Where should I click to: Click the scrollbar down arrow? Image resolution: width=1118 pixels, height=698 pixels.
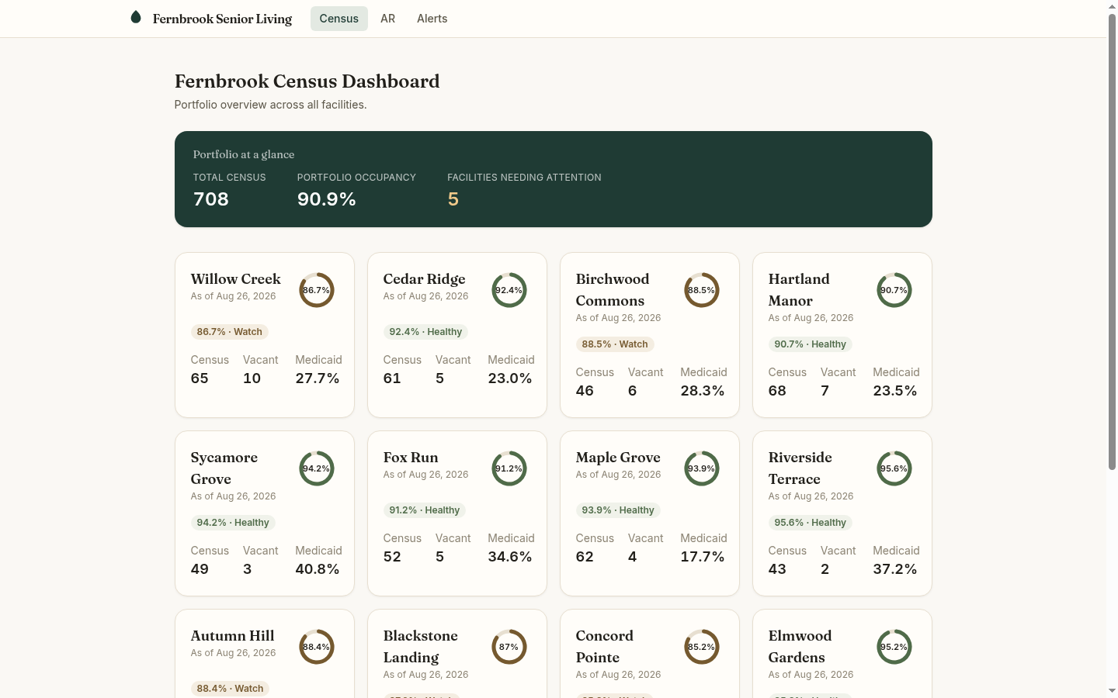click(x=1112, y=691)
